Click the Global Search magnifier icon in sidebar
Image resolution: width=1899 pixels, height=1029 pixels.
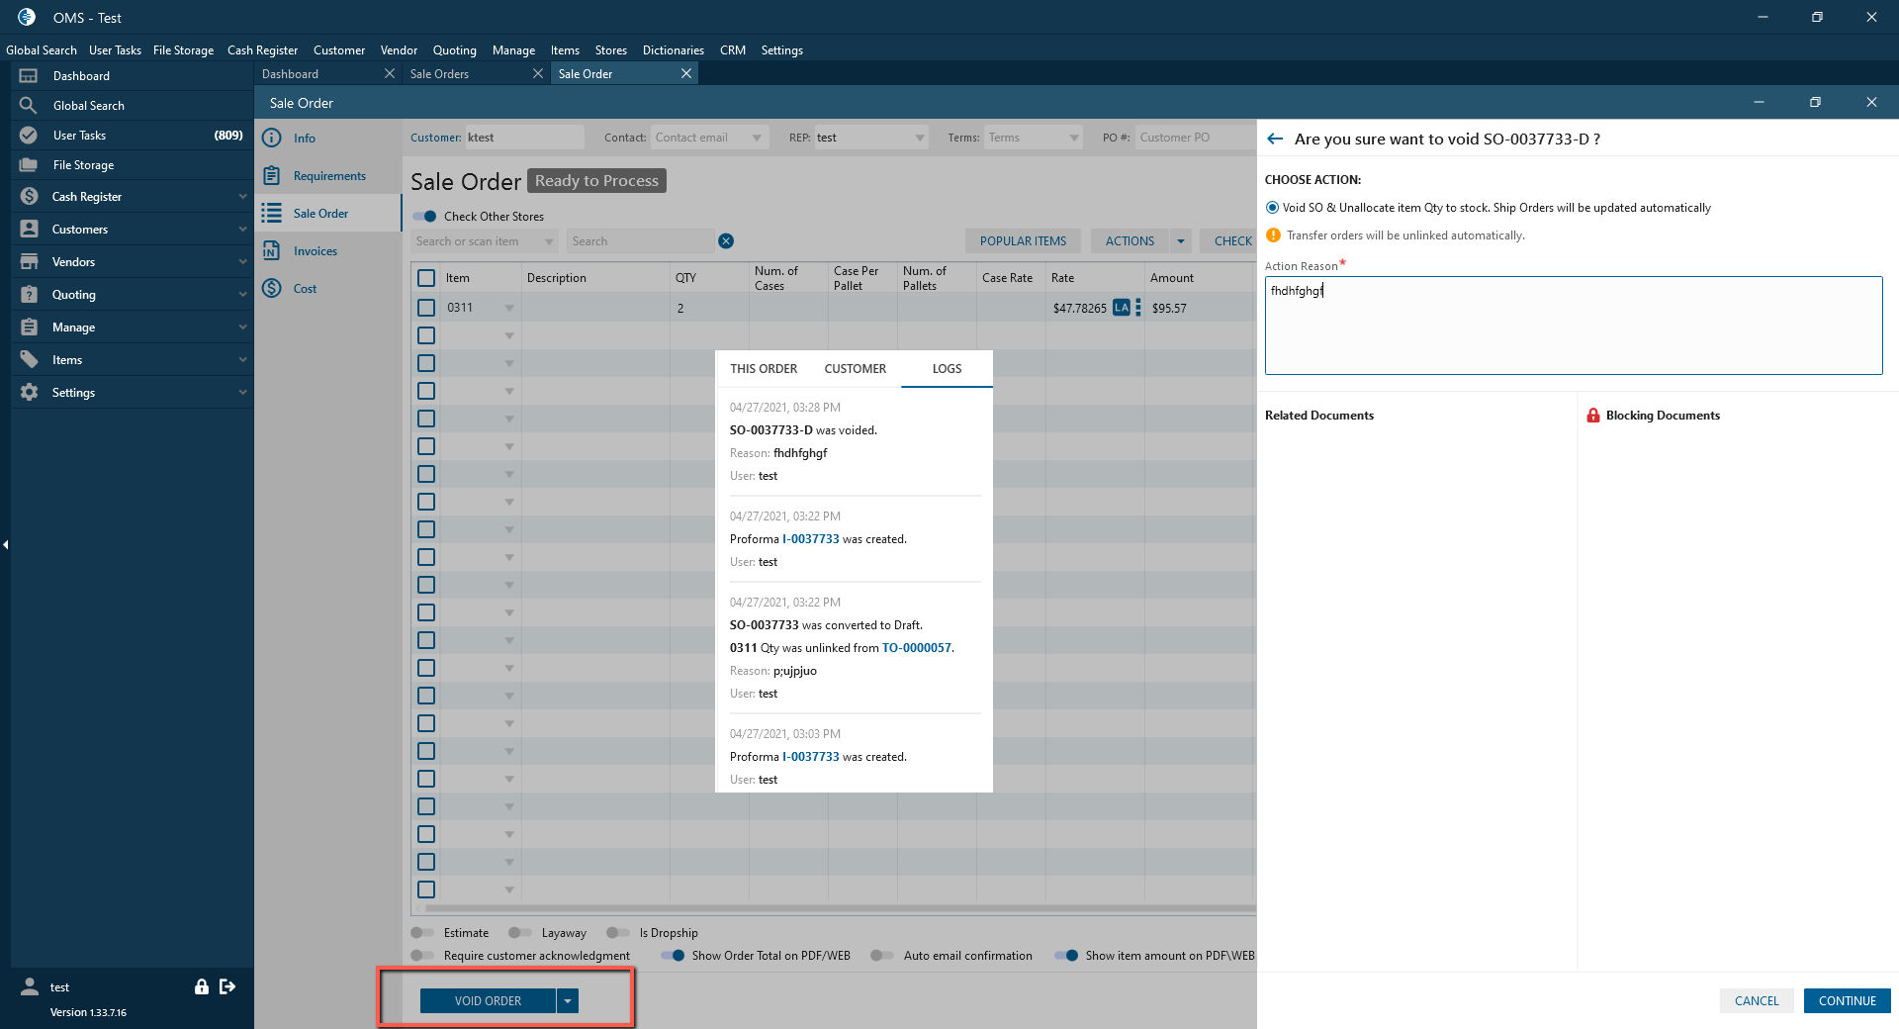tap(29, 106)
